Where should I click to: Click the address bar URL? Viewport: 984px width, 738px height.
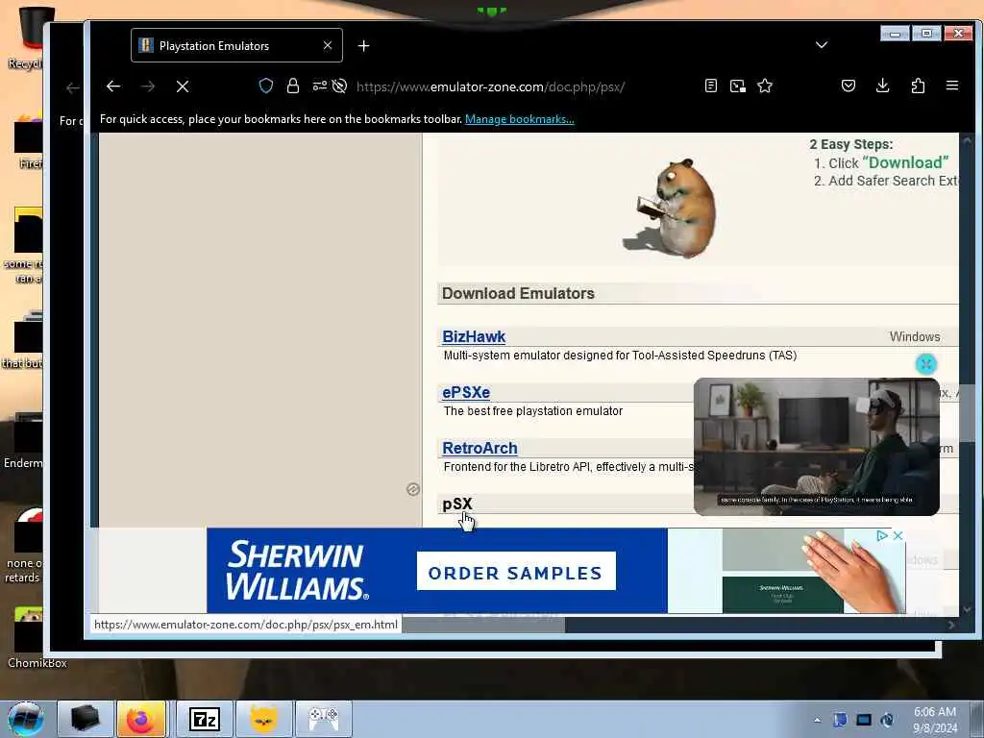491,86
